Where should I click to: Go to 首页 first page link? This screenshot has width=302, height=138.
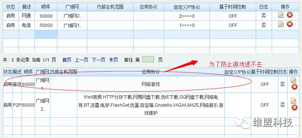coord(67,60)
